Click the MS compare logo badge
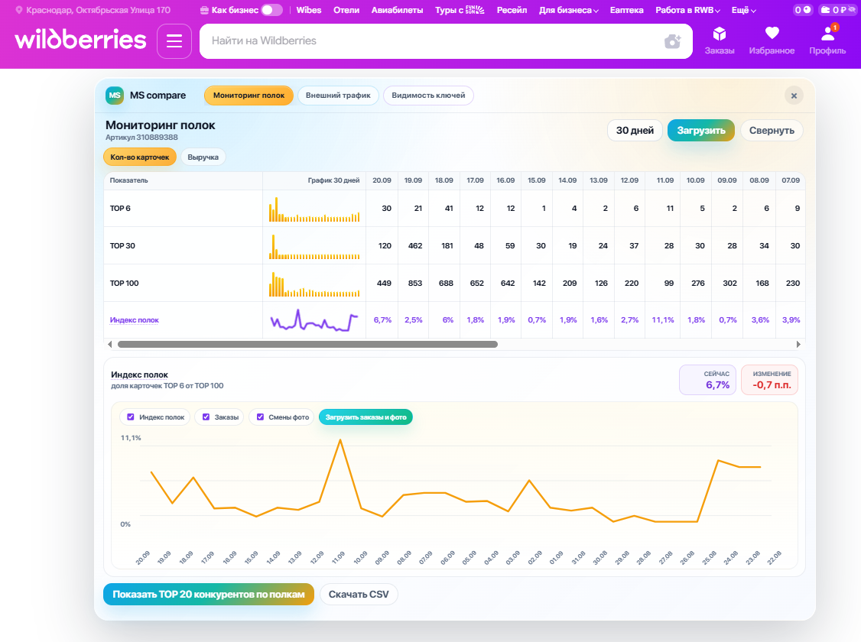The height and width of the screenshot is (642, 861). pyautogui.click(x=115, y=96)
